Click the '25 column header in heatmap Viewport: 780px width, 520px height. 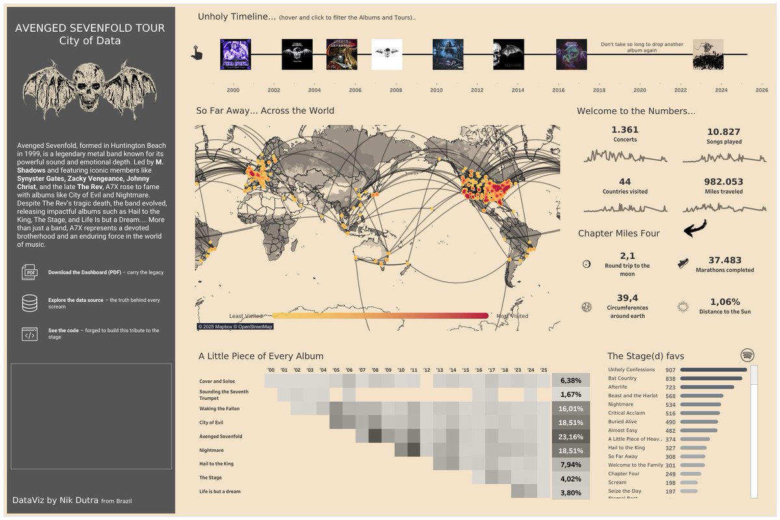coord(544,370)
